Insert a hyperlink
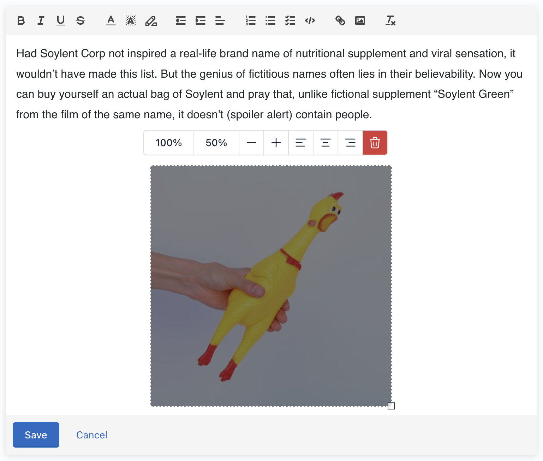The image size is (543, 461). (x=340, y=21)
